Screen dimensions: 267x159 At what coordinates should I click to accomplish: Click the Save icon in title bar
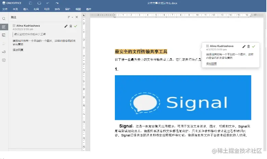click(30, 3)
